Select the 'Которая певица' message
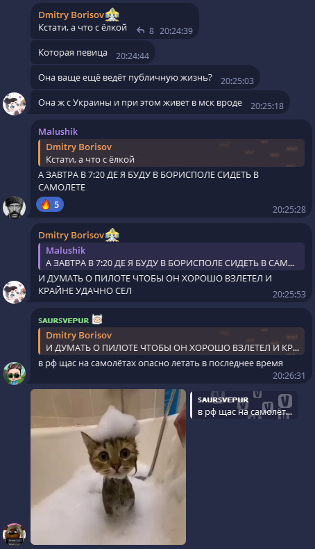 click(93, 53)
